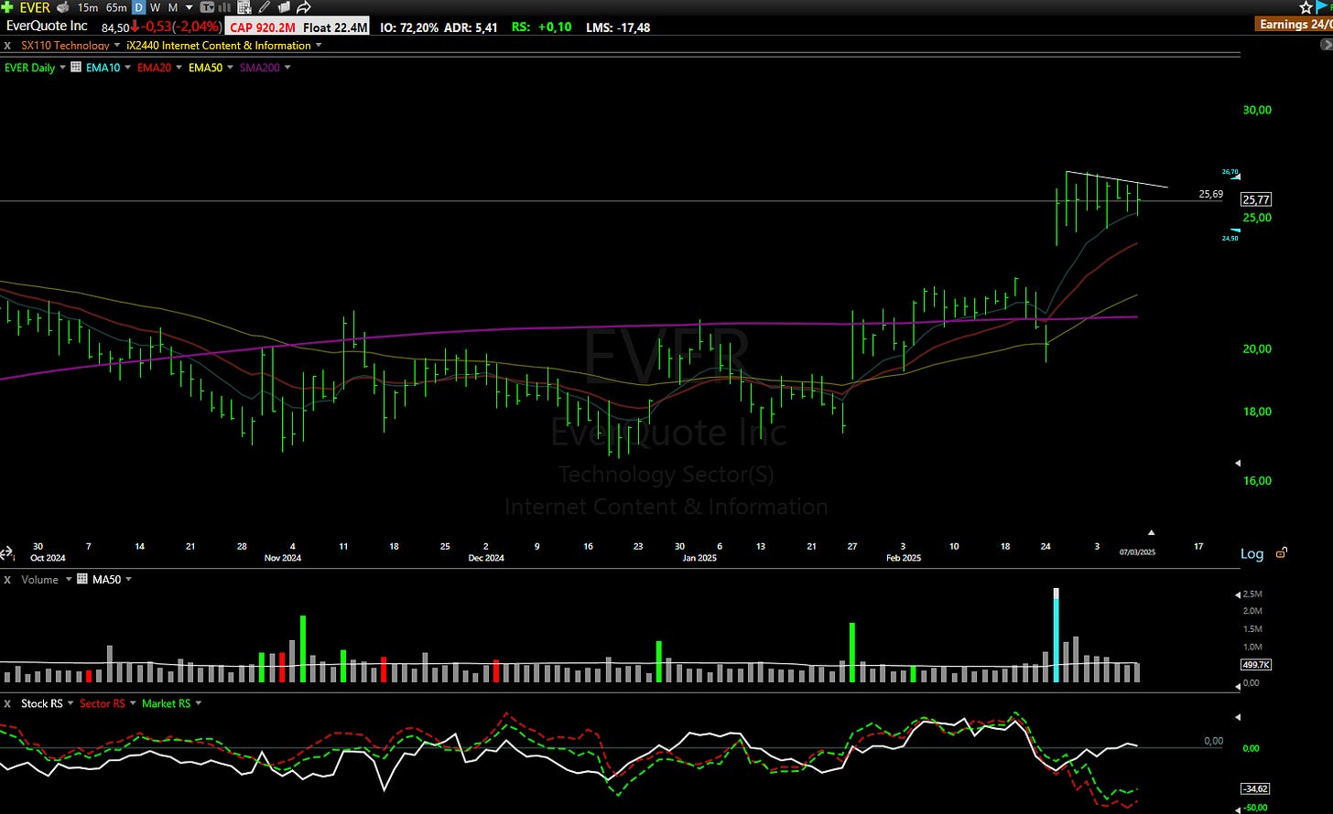Screen dimensions: 1333x814
Task: Switch to the 65m timeframe
Action: point(116,7)
